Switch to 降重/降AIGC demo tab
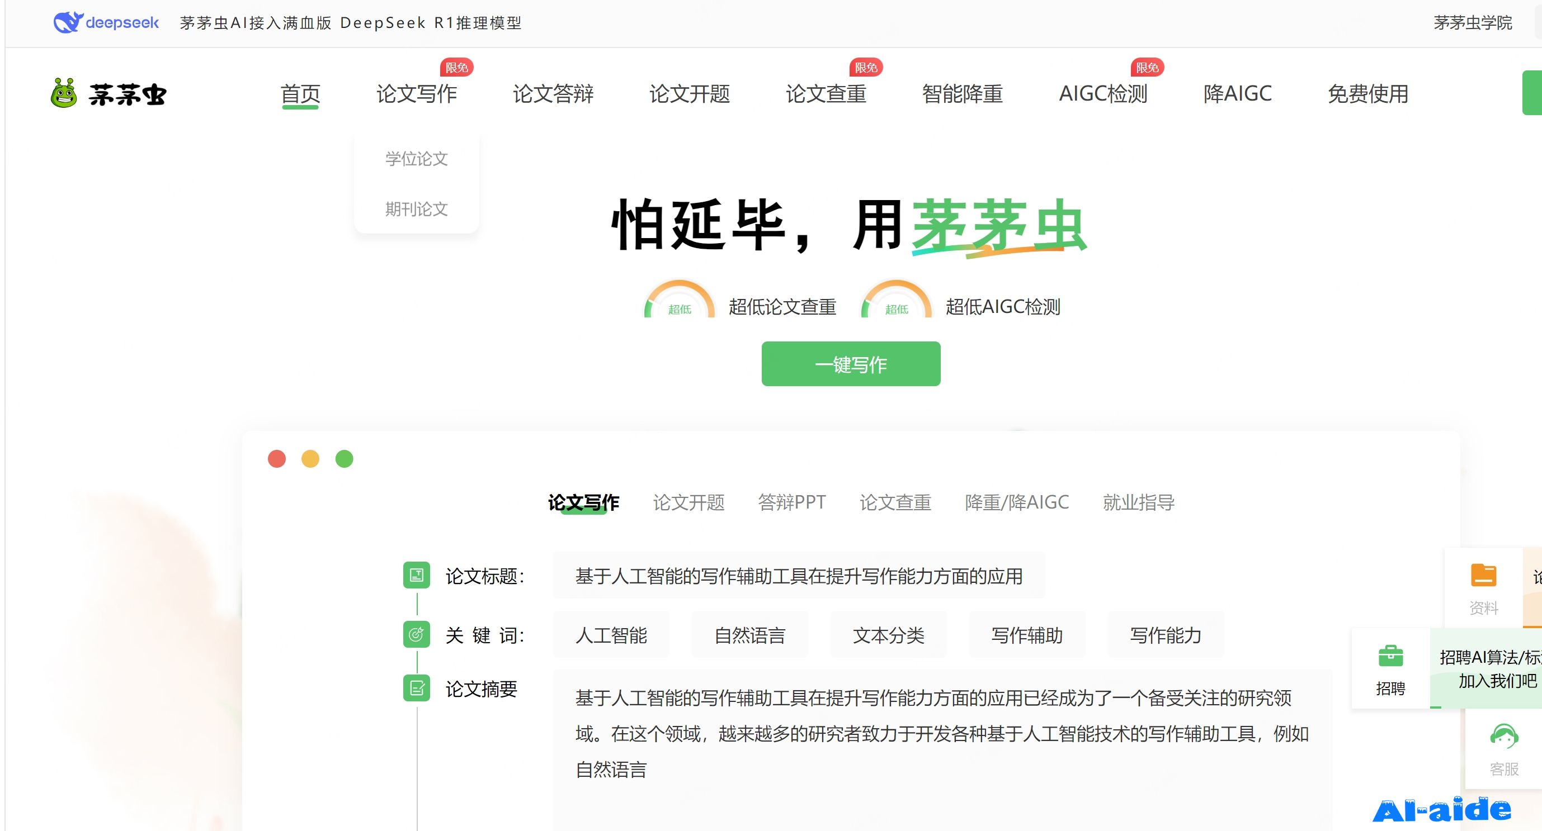This screenshot has height=831, width=1542. point(1016,502)
